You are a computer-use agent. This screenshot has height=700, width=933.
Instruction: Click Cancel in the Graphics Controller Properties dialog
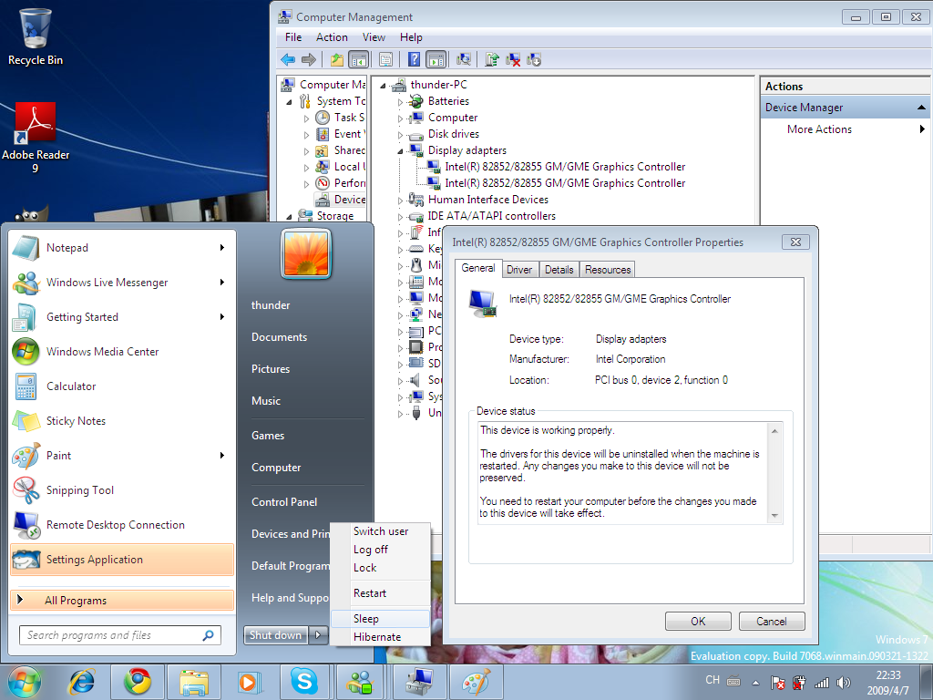[772, 621]
